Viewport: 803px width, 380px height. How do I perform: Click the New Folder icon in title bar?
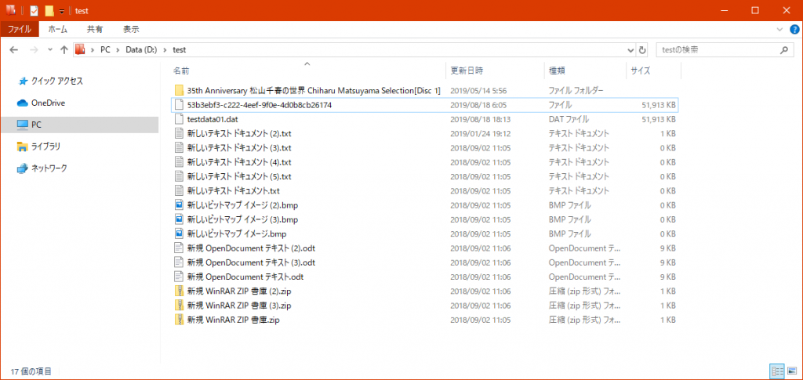pyautogui.click(x=49, y=10)
